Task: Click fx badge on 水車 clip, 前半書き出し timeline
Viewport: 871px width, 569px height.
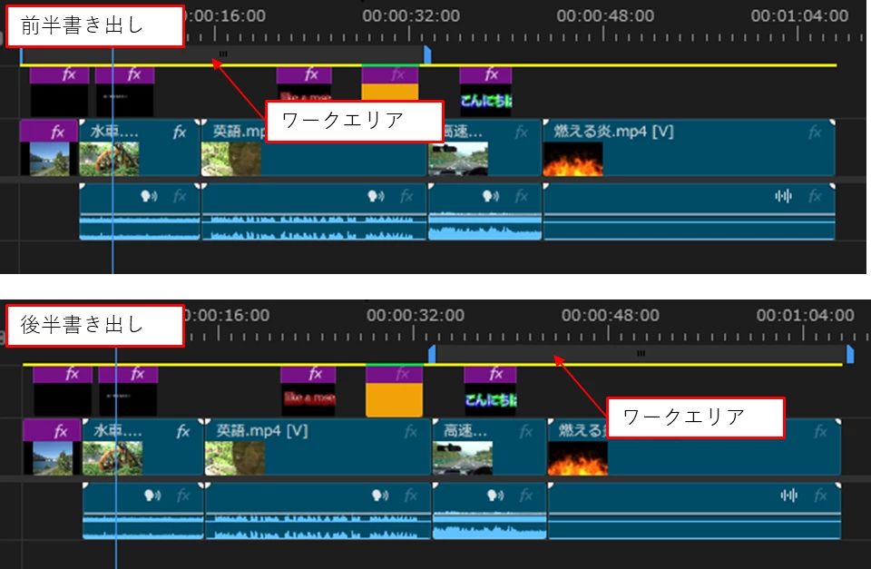Action: tap(179, 132)
